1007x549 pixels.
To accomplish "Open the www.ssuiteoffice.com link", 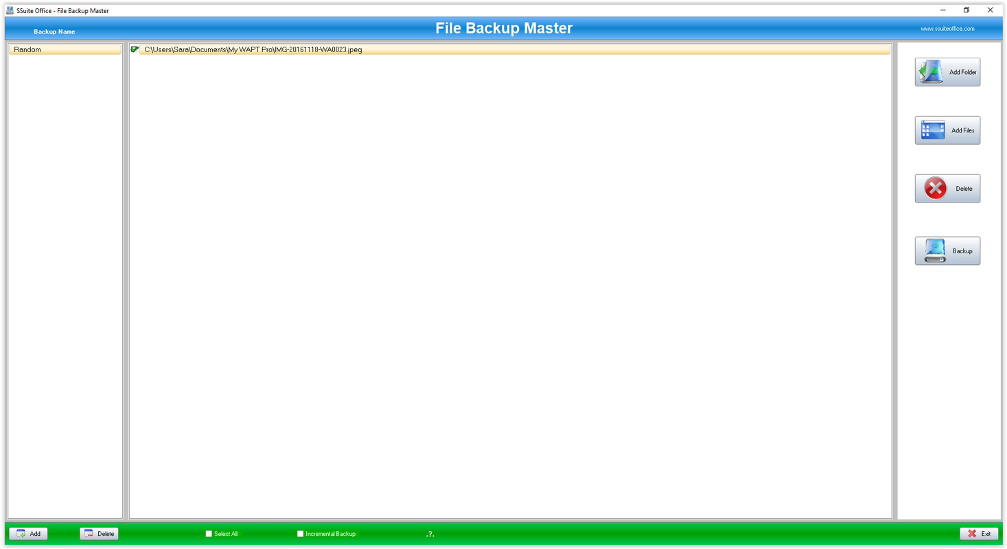I will [x=947, y=29].
